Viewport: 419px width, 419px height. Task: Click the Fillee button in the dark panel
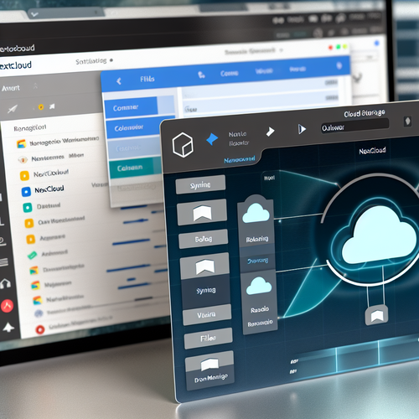[x=208, y=339]
